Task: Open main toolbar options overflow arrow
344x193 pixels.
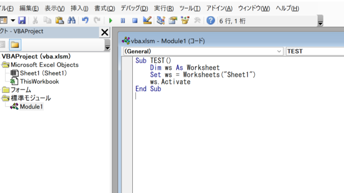Action: [320, 21]
